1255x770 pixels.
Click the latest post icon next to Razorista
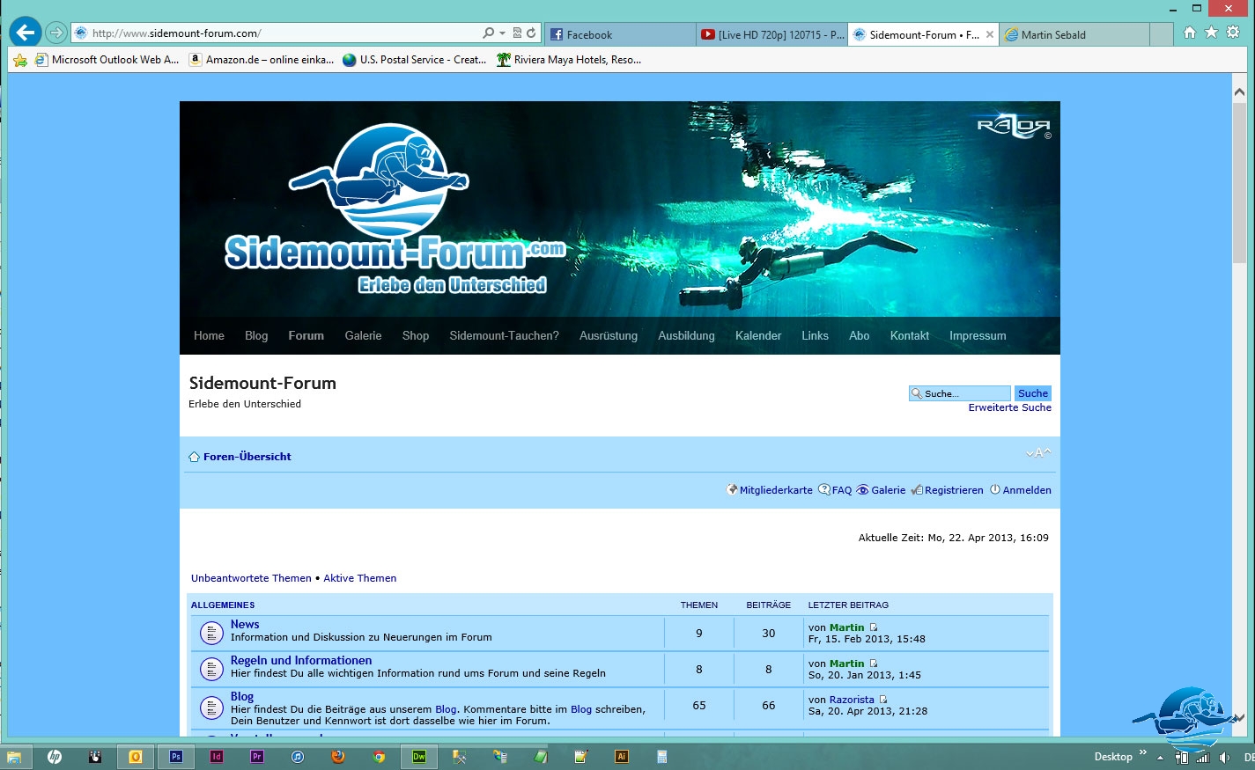pos(883,700)
